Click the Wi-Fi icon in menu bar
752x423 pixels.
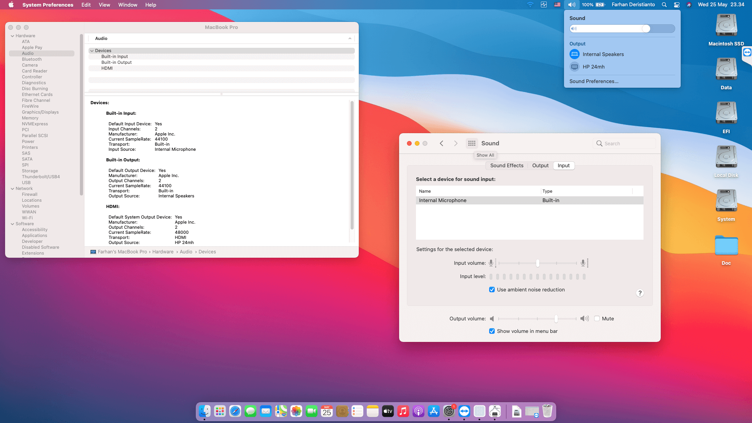point(530,5)
